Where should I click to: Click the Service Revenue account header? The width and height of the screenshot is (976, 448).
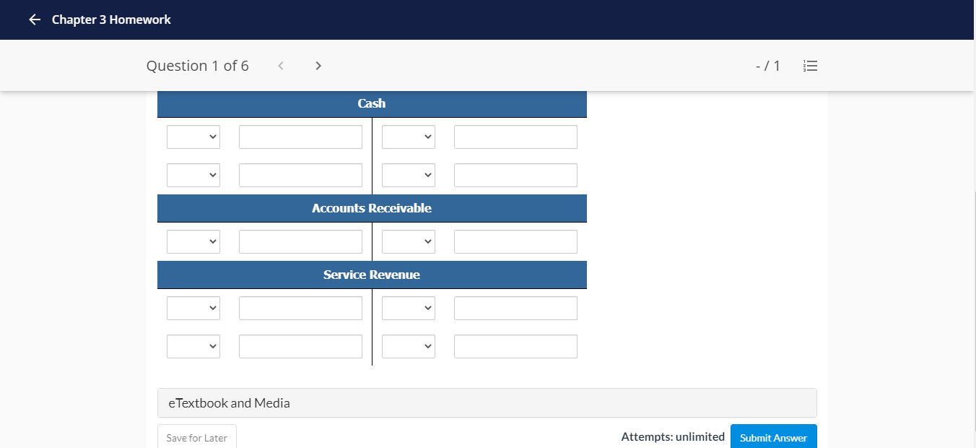point(372,275)
